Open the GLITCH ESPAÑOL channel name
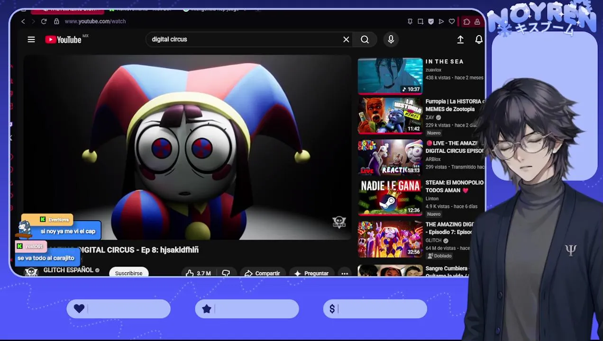 coord(68,270)
